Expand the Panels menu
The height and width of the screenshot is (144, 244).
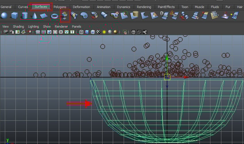click(76, 26)
